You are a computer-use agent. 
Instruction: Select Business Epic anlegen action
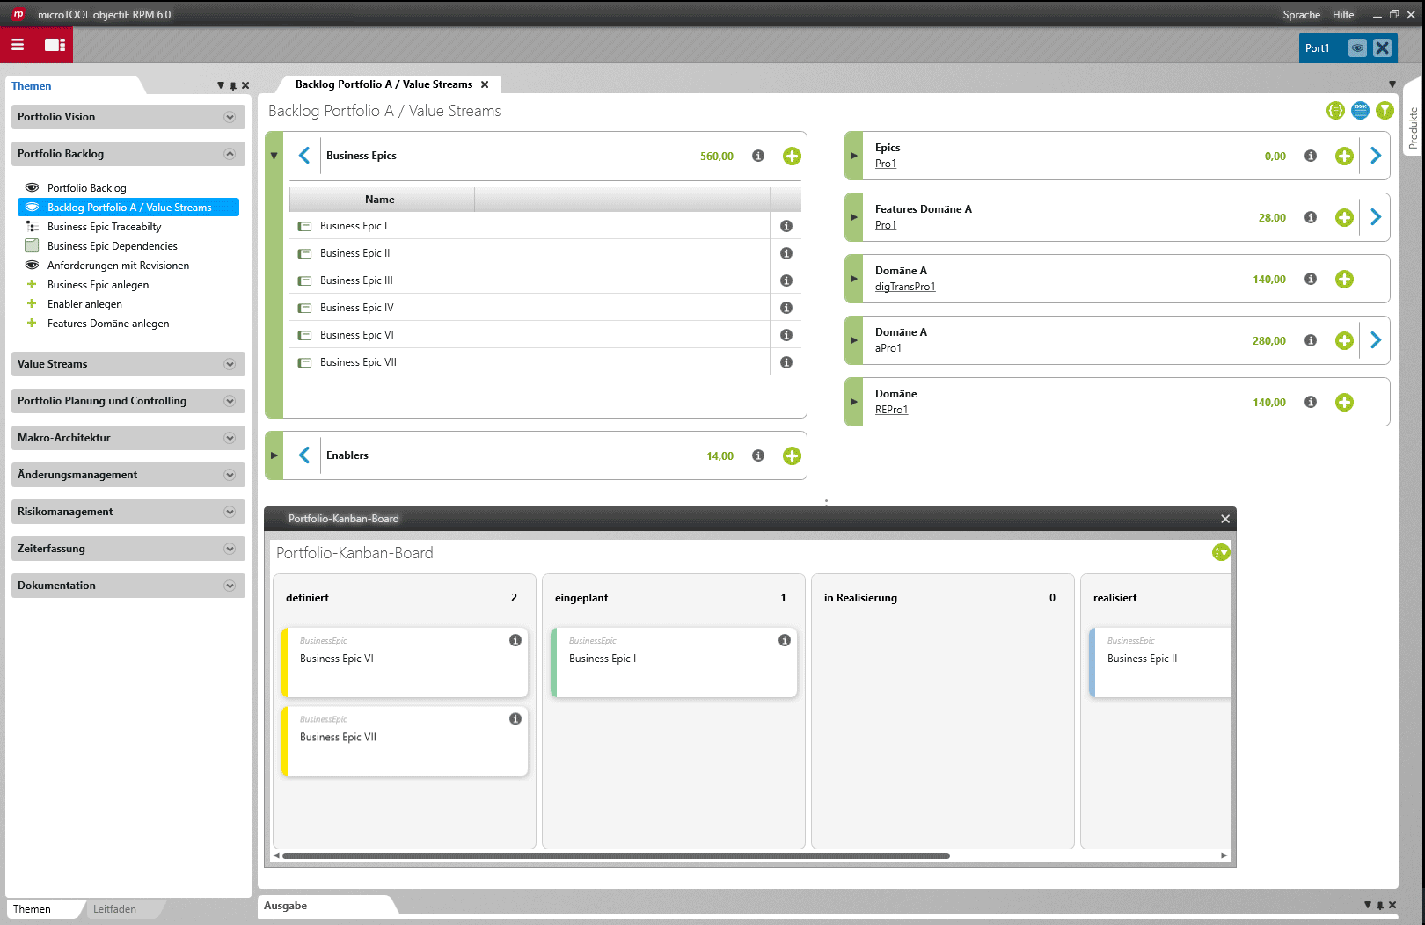(x=98, y=285)
